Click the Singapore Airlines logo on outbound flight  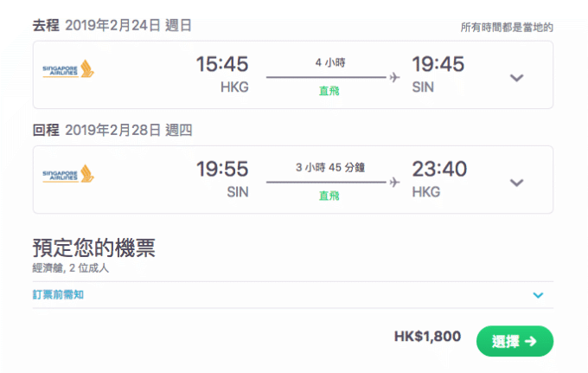tap(68, 68)
